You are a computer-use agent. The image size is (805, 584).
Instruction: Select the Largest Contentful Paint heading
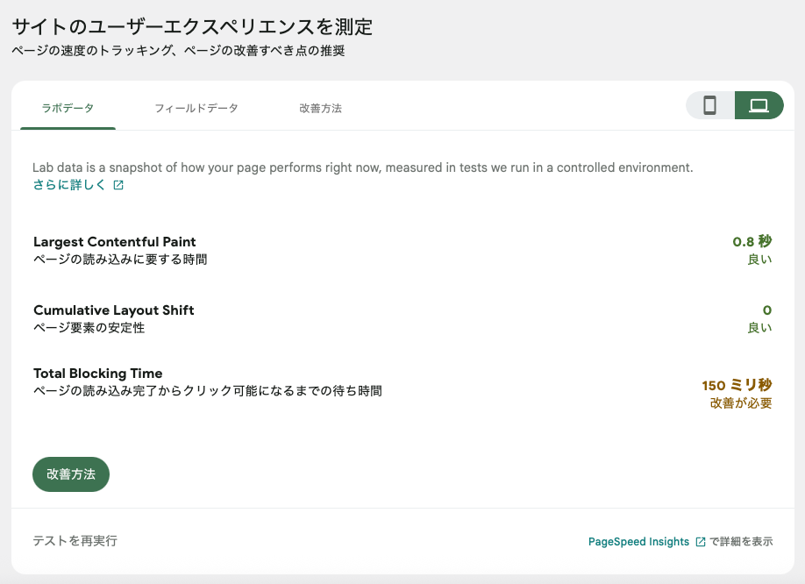115,242
